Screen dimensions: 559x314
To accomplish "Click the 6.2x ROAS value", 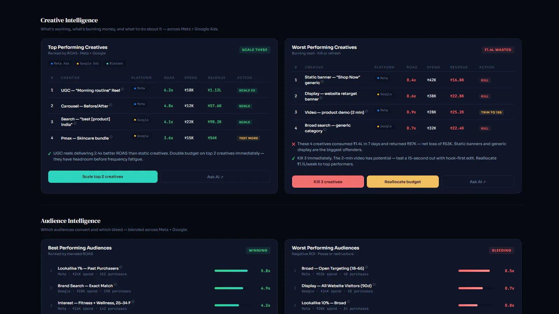I will coord(168,90).
